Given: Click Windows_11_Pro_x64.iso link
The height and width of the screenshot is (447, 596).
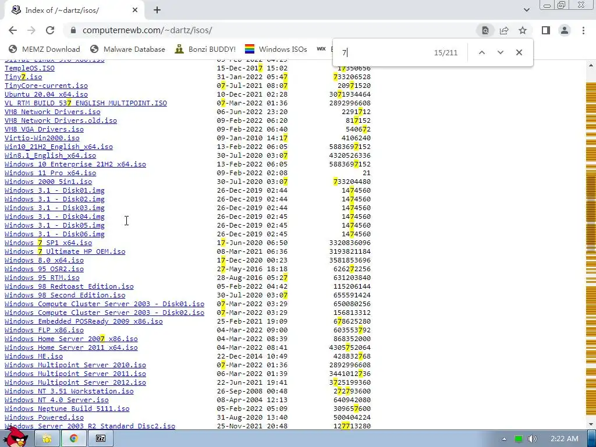Looking at the screenshot, I should coord(51,173).
